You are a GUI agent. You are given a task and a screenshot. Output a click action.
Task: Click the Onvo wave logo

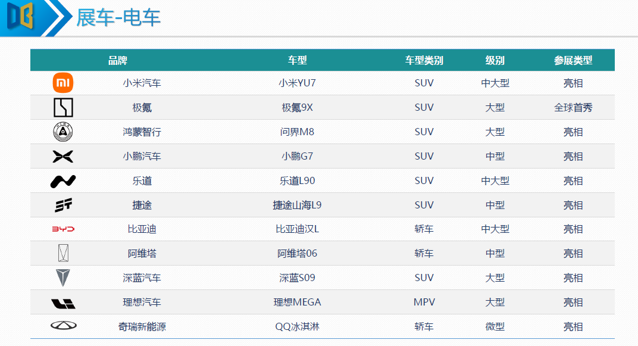[x=63, y=181]
